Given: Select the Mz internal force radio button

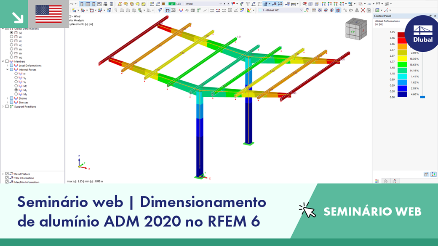Looking at the screenshot, I should coord(16,94).
